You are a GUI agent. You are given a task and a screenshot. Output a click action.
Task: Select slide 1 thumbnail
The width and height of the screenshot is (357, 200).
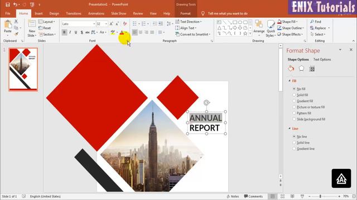click(x=23, y=69)
